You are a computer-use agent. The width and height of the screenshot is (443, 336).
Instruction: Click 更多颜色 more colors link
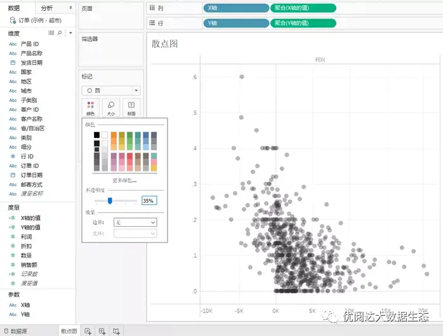point(124,180)
